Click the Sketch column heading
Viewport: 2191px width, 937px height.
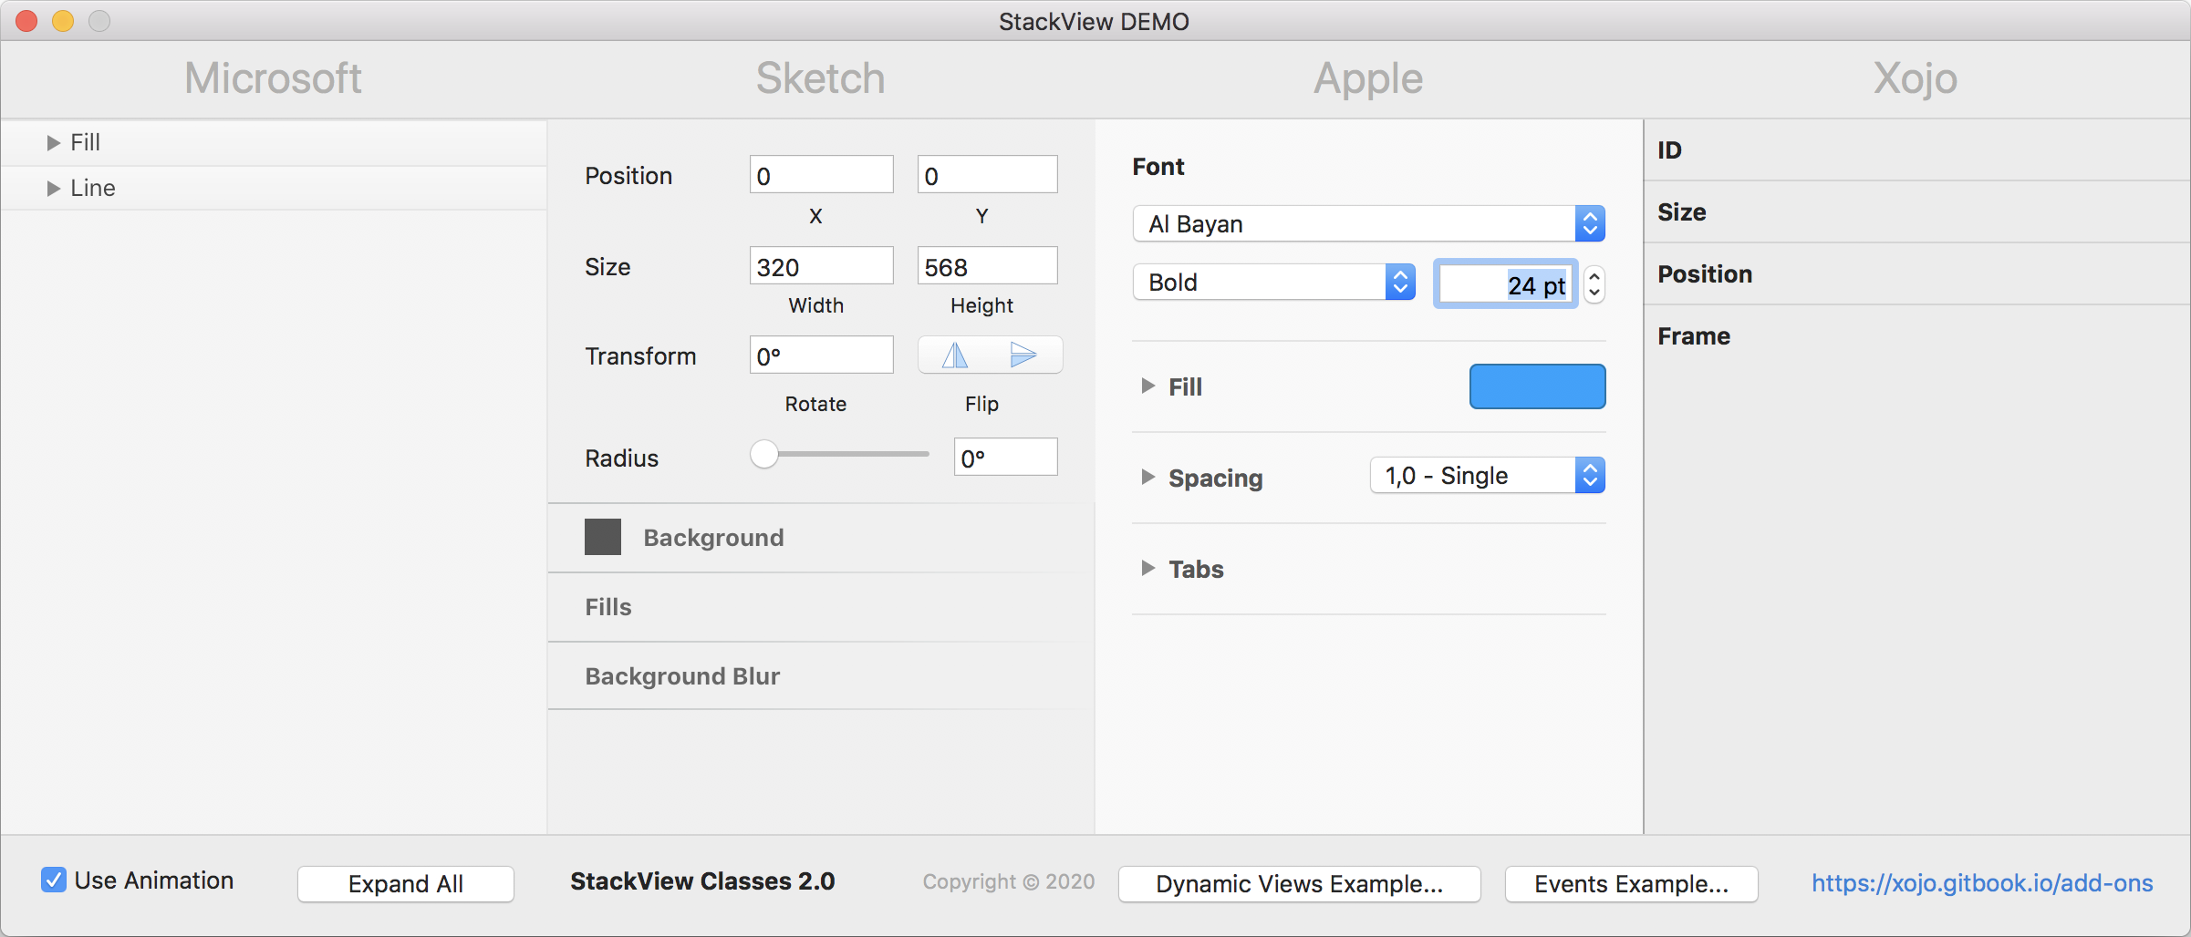(821, 78)
